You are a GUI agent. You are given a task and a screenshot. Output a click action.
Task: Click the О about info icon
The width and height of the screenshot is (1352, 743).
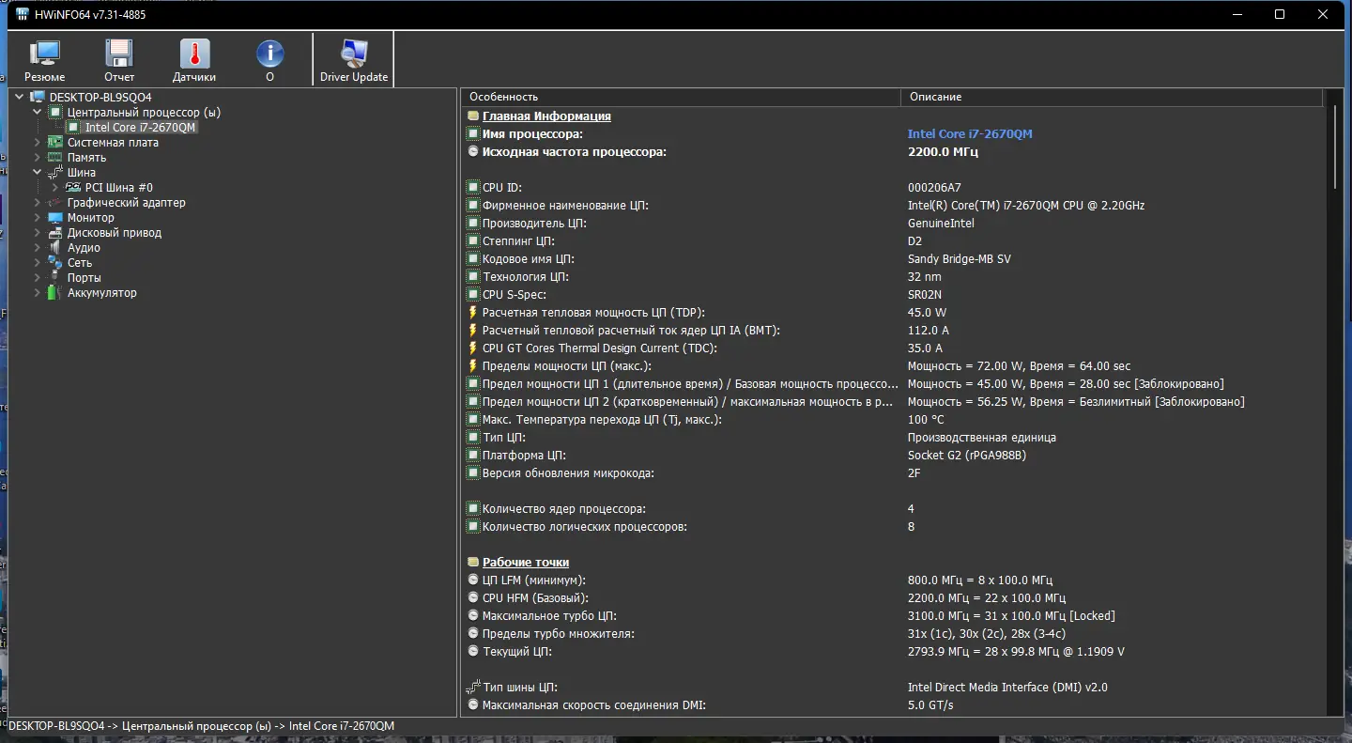click(269, 60)
